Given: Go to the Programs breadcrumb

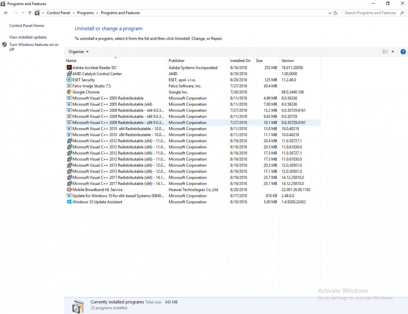Looking at the screenshot, I should pos(85,13).
